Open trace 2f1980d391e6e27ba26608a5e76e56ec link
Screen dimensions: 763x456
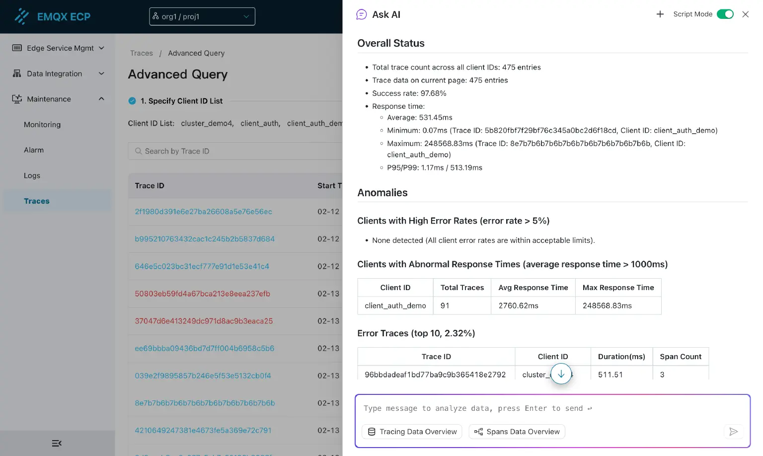203,212
